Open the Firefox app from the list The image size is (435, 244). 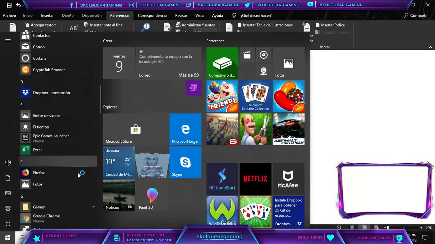pyautogui.click(x=58, y=173)
